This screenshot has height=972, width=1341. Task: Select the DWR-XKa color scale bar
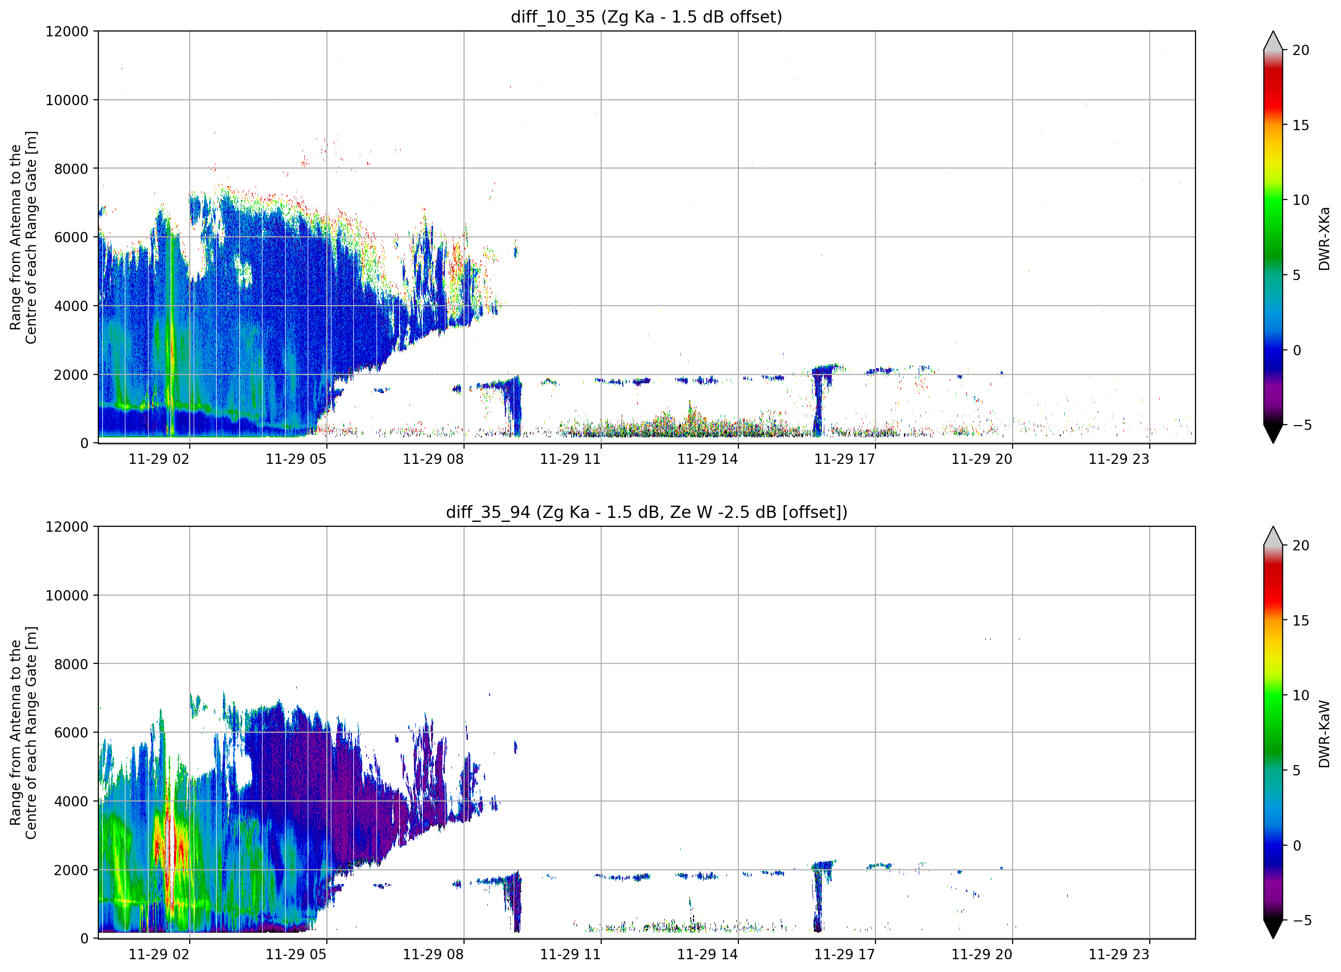[1273, 237]
